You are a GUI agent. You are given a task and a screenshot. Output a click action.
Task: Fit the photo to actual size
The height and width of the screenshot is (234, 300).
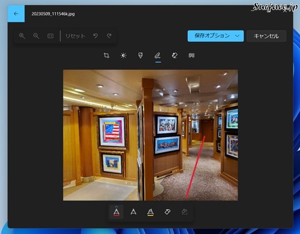(51, 36)
